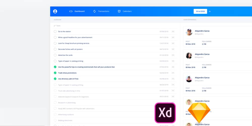Open more options for Go to the station

click(x=173, y=31)
